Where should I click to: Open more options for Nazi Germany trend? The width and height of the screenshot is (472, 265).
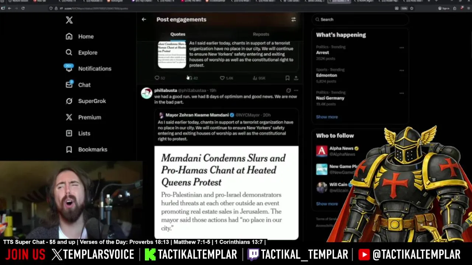[402, 93]
